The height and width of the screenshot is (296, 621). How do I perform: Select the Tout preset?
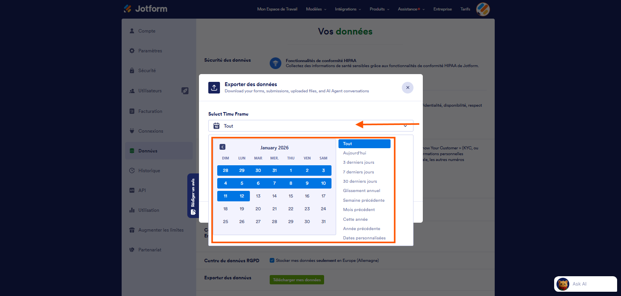click(365, 144)
